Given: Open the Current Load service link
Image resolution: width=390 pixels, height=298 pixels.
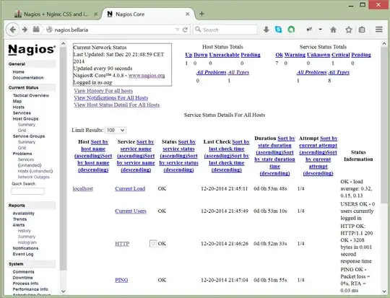Looking at the screenshot, I should [130, 188].
